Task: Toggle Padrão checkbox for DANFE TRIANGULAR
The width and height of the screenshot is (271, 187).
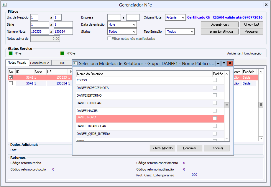Action: (215, 126)
